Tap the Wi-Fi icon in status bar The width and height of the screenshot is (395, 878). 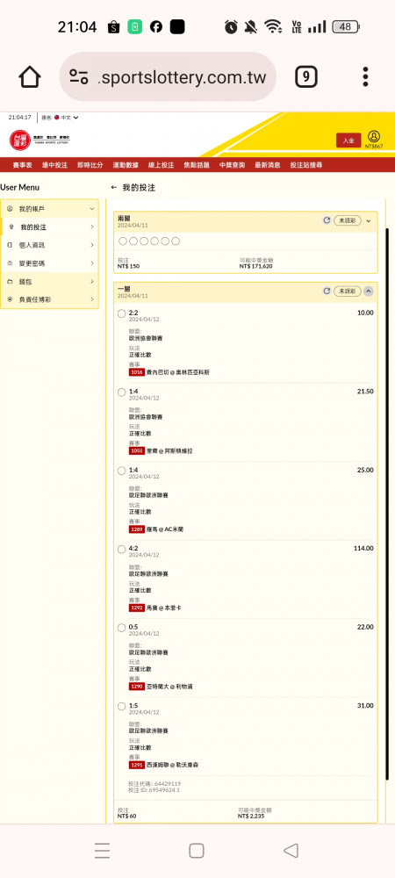coord(273,26)
